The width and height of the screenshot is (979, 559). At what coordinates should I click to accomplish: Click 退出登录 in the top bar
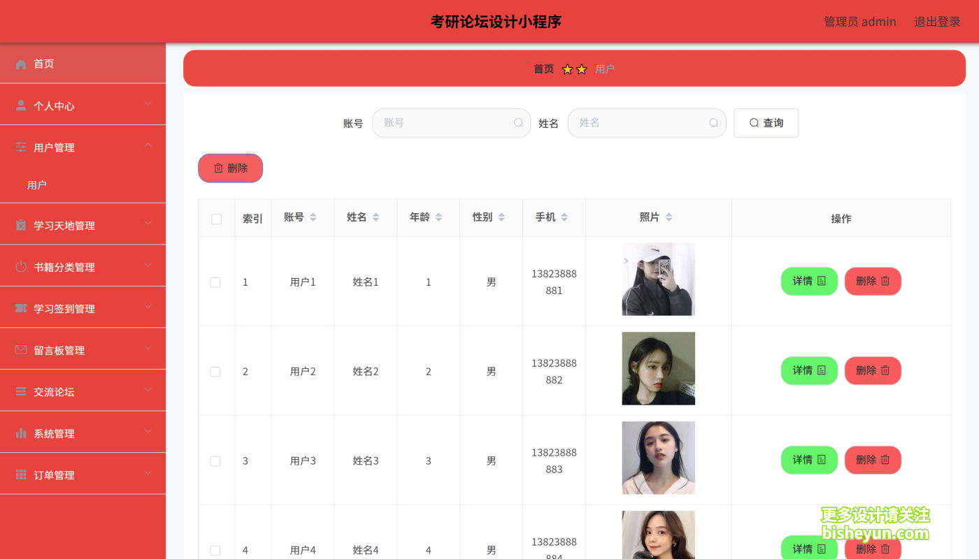click(x=937, y=21)
